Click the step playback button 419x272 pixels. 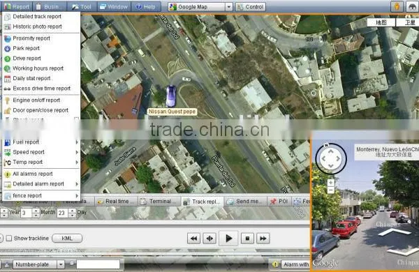[x=209, y=239]
